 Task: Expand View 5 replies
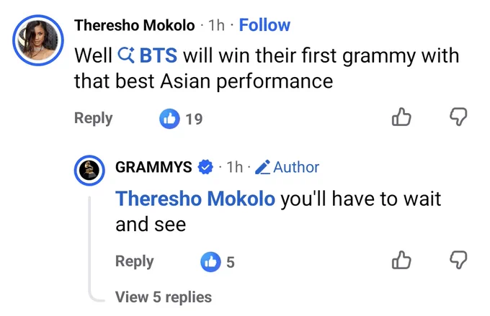(164, 297)
